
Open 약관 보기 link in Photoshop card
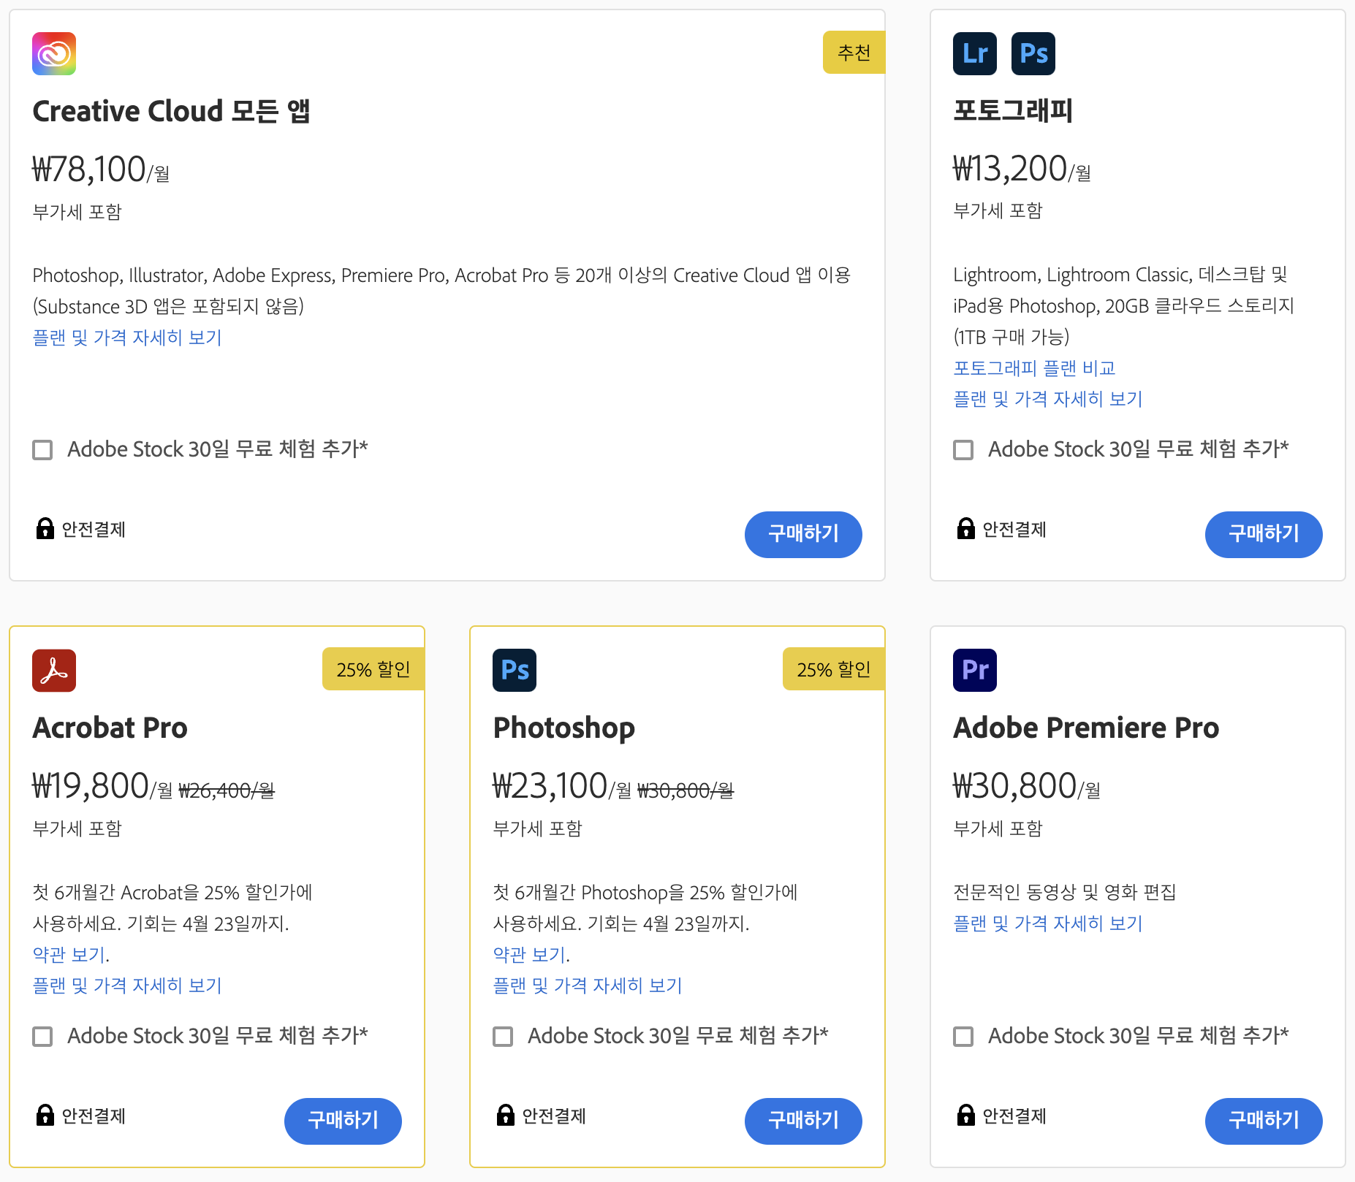pyautogui.click(x=529, y=954)
